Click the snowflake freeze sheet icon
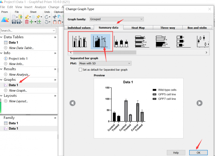The height and width of the screenshot is (156, 215). (x=33, y=17)
